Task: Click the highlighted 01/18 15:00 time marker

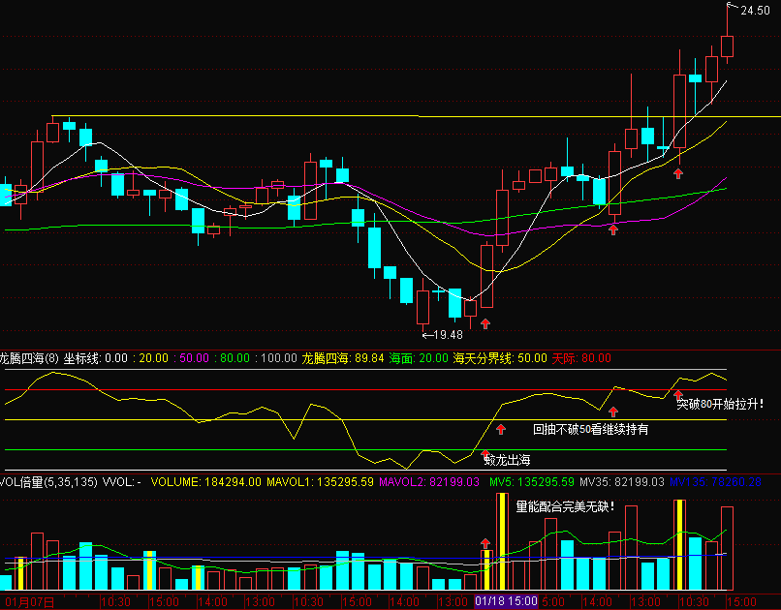Action: pyautogui.click(x=505, y=601)
